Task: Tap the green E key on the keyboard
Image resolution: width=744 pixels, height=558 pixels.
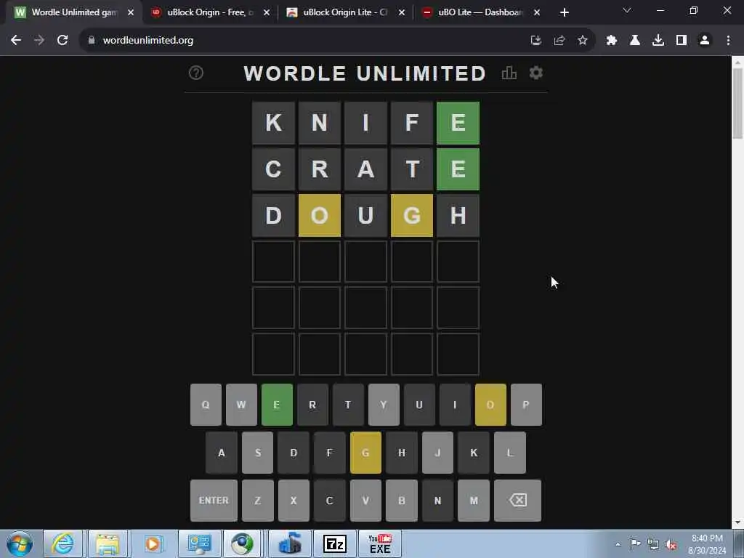Action: click(x=277, y=405)
